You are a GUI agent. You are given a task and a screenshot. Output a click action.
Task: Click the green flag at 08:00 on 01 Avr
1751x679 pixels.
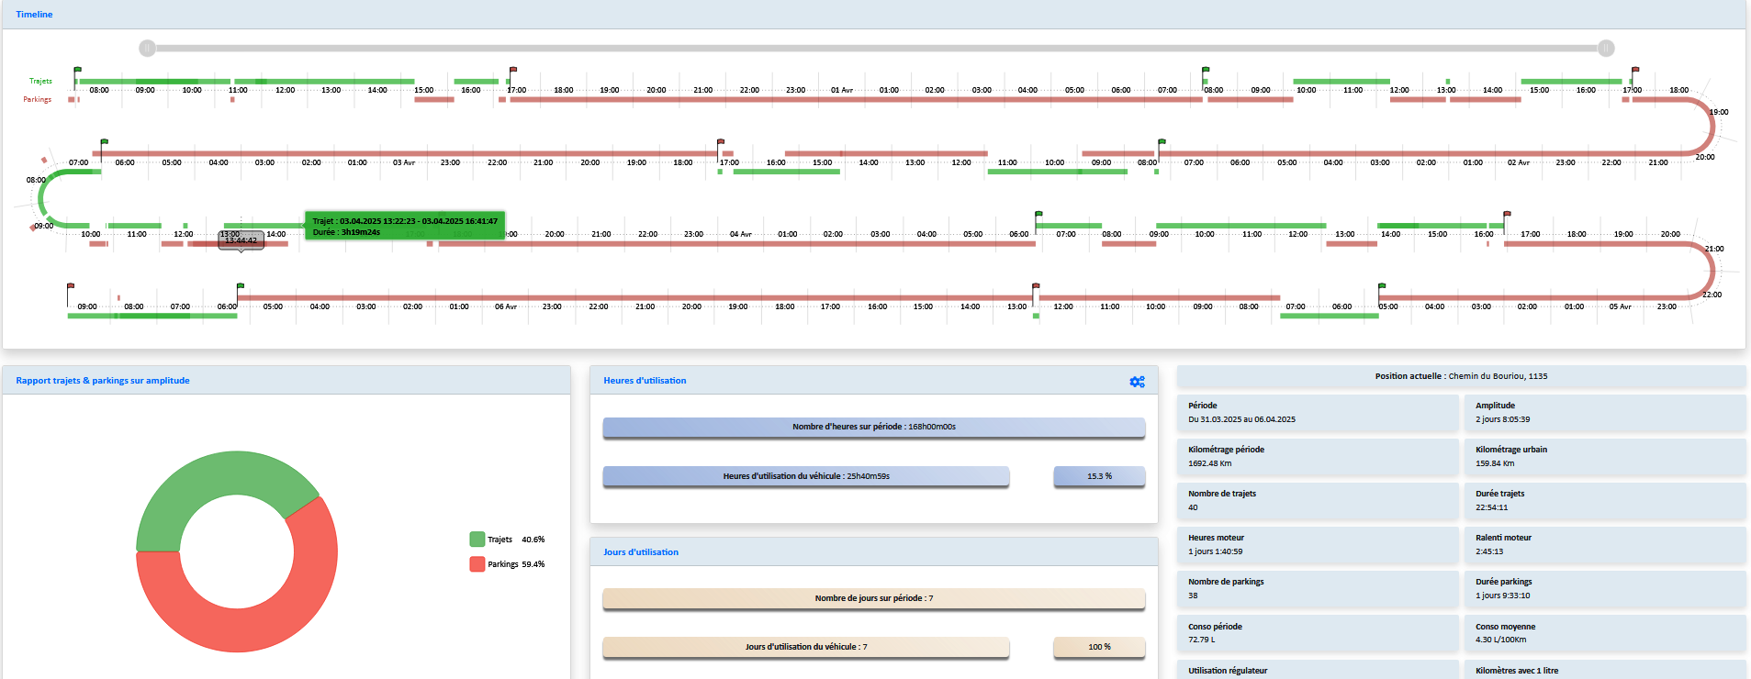(1207, 70)
